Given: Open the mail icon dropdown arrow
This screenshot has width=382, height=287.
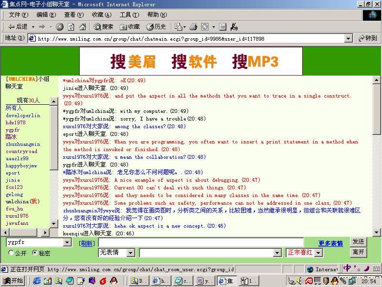Looking at the screenshot, I should (x=185, y=27).
